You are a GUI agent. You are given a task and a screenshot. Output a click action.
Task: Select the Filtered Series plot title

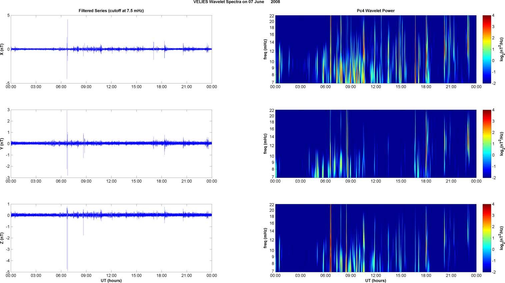[111, 11]
